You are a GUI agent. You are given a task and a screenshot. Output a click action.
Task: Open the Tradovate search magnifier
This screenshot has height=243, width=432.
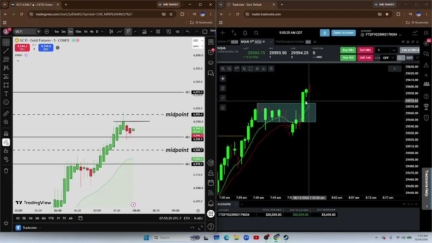(256, 33)
